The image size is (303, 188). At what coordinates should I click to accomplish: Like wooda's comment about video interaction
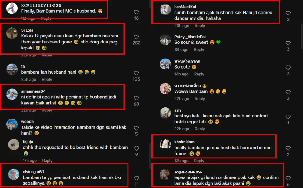tap(136, 128)
